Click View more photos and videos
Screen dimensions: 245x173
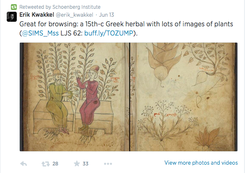click(201, 163)
